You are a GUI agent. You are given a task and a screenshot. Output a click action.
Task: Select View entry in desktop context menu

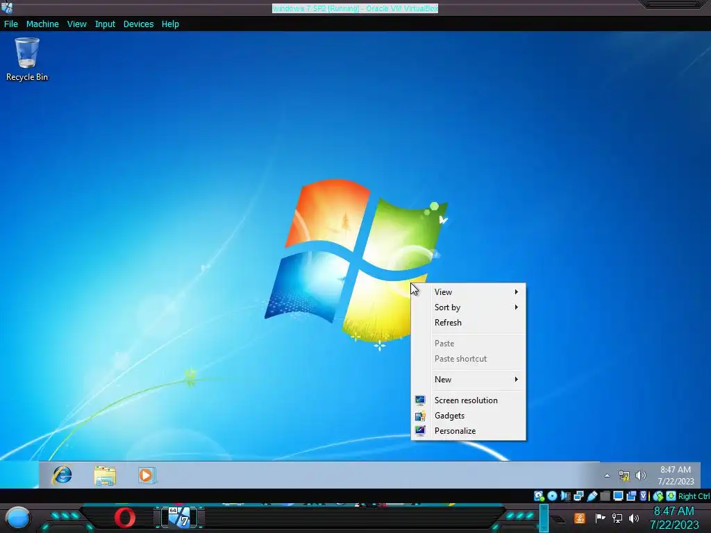point(469,292)
